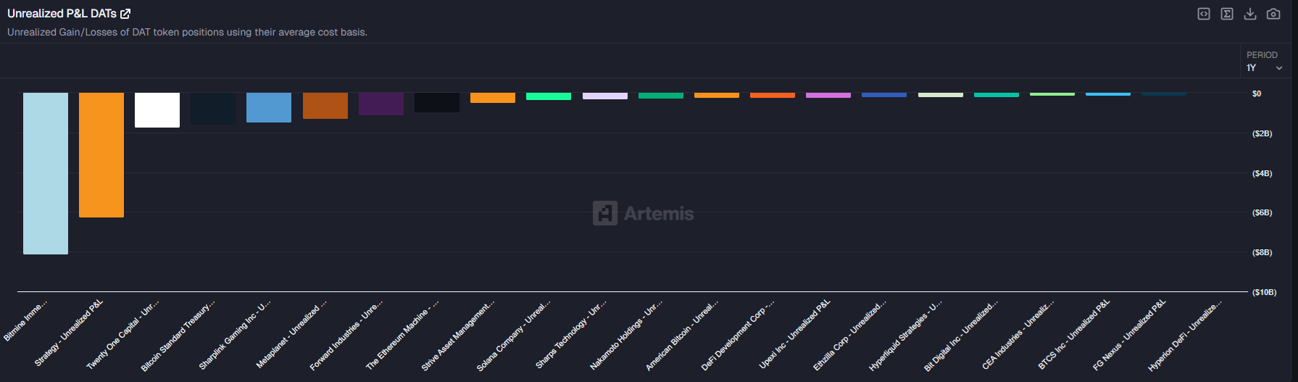Click the 'Strategy - Unrealized P&L' axis label
The width and height of the screenshot is (1298, 382).
coord(69,333)
